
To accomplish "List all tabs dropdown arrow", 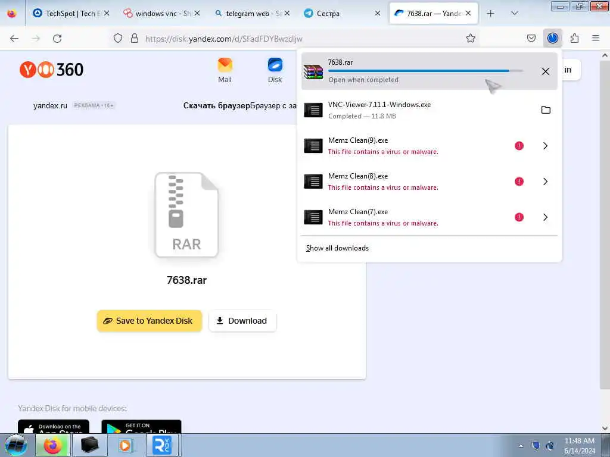I will tap(515, 14).
